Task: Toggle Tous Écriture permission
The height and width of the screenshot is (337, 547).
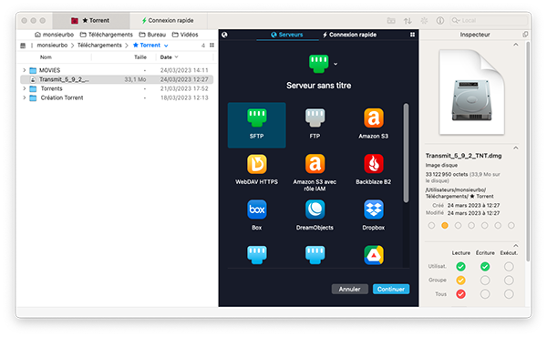Action: click(x=485, y=294)
